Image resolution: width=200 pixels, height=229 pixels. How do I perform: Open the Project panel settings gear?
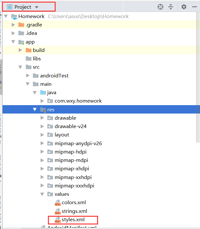184,7
